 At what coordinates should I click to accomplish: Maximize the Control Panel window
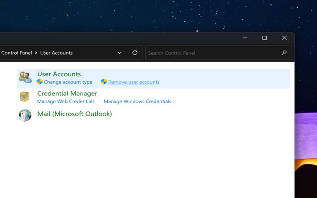click(x=264, y=38)
